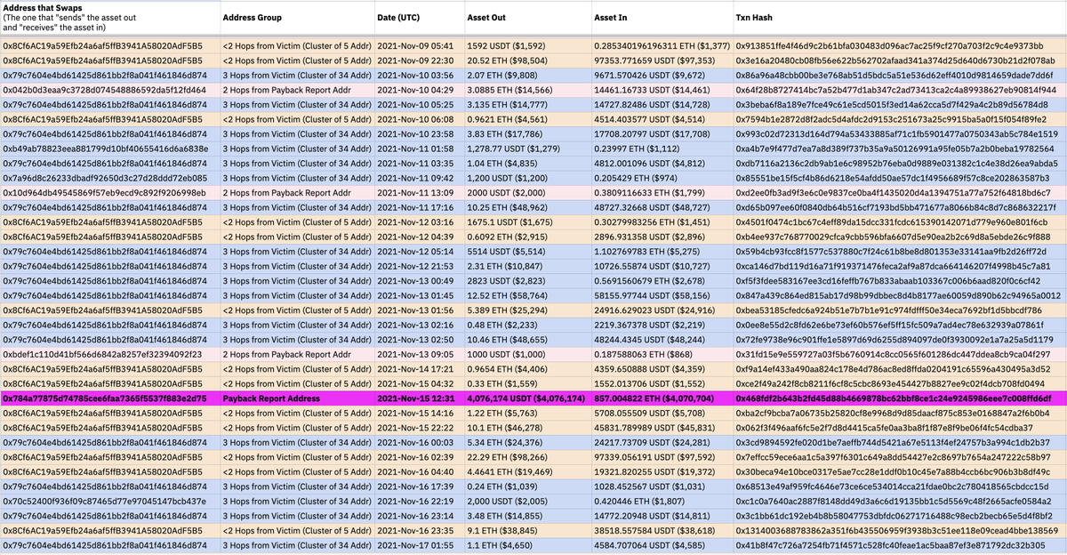Image resolution: width=1067 pixels, height=555 pixels.
Task: Select asset in cell '0.420446 ETH ($1,807)'
Action: point(662,501)
